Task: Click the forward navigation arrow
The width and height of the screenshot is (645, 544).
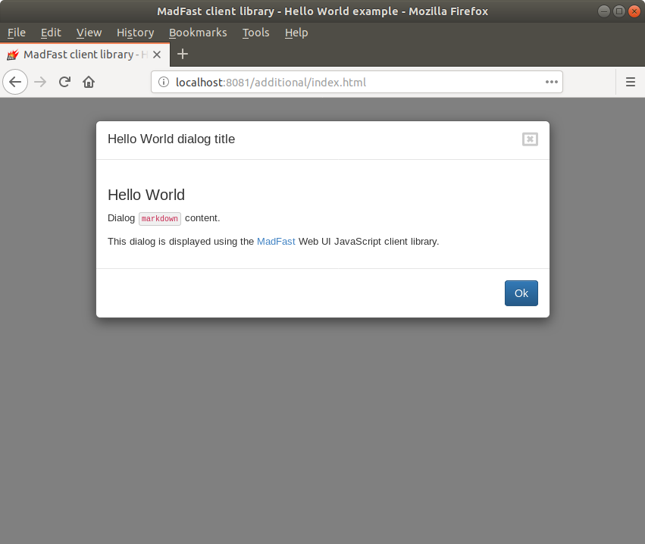Action: point(39,81)
